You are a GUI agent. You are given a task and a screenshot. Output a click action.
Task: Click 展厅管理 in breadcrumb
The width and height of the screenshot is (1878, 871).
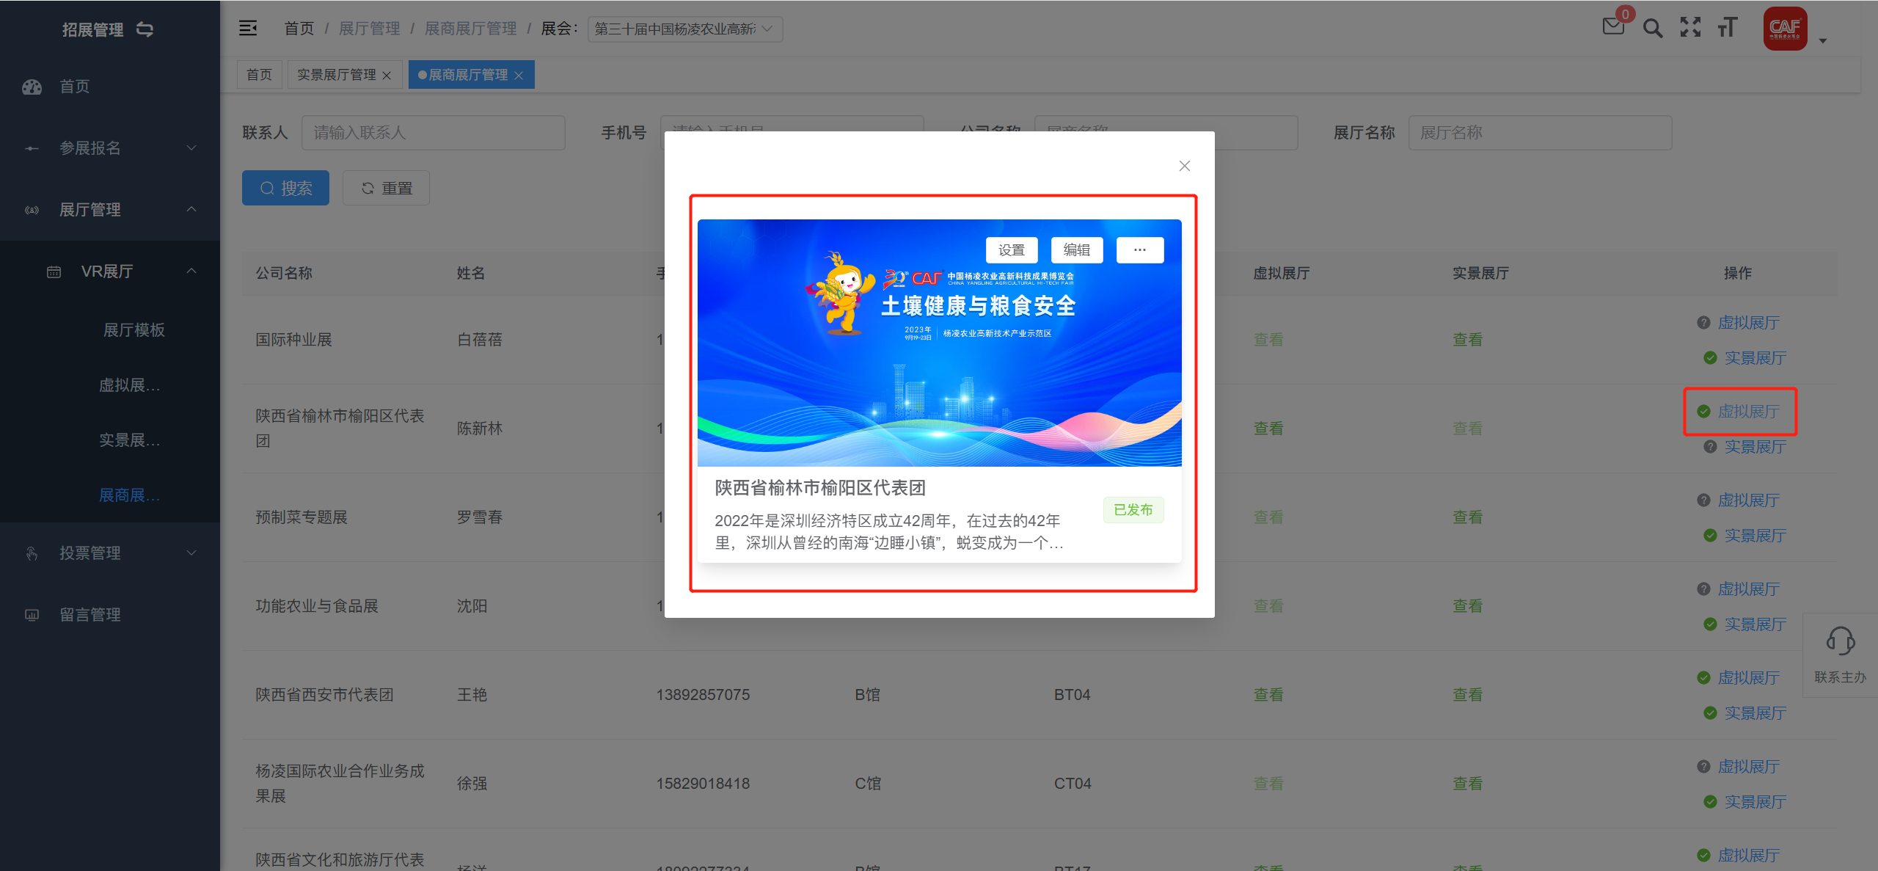point(369,29)
